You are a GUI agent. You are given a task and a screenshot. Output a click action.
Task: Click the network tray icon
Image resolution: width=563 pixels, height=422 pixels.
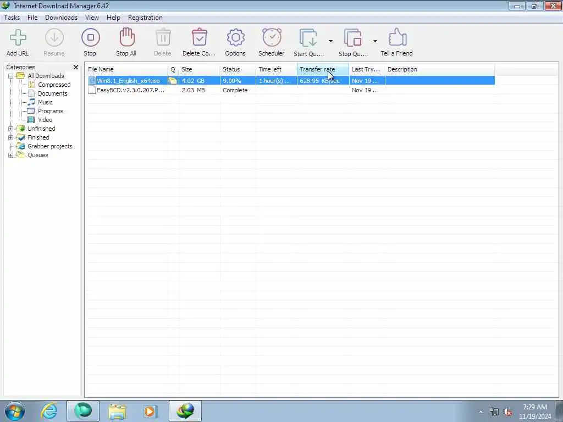[x=494, y=412]
